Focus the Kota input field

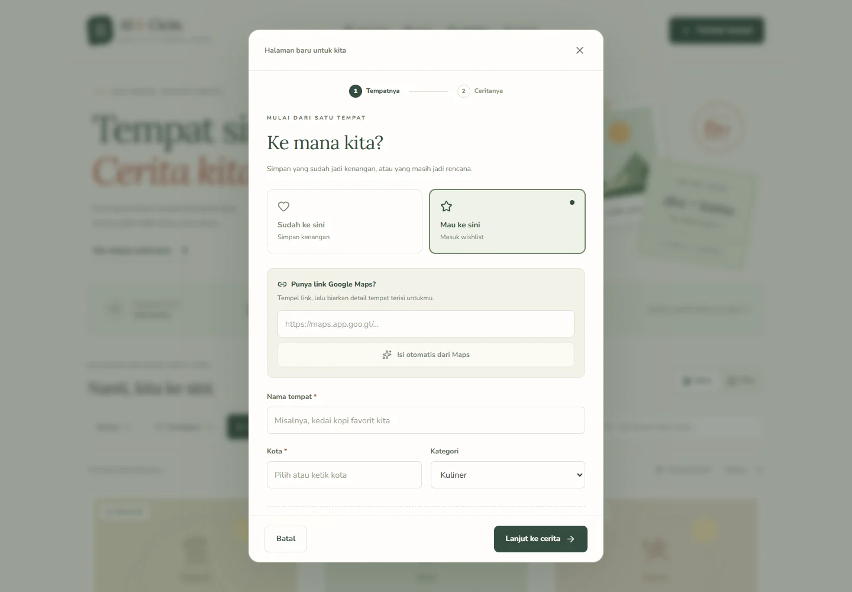pos(344,475)
